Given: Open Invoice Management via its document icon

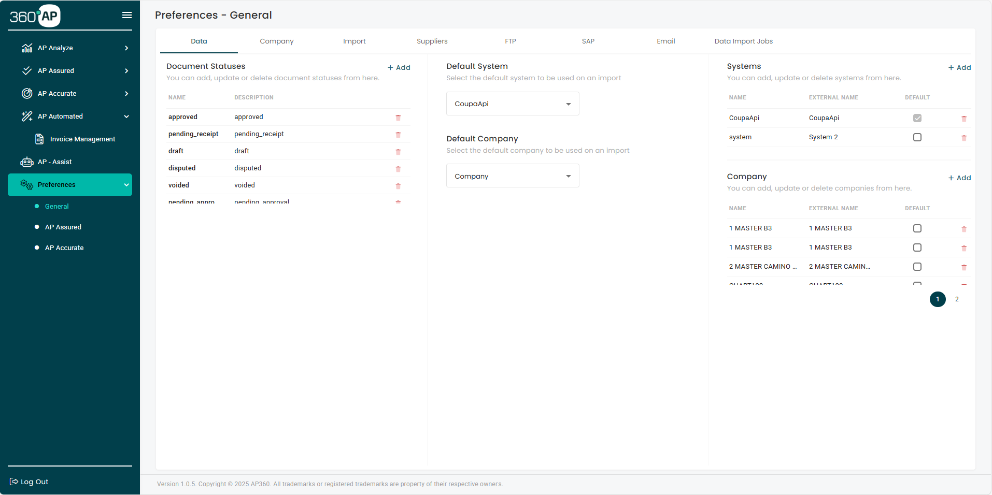Looking at the screenshot, I should (x=39, y=139).
